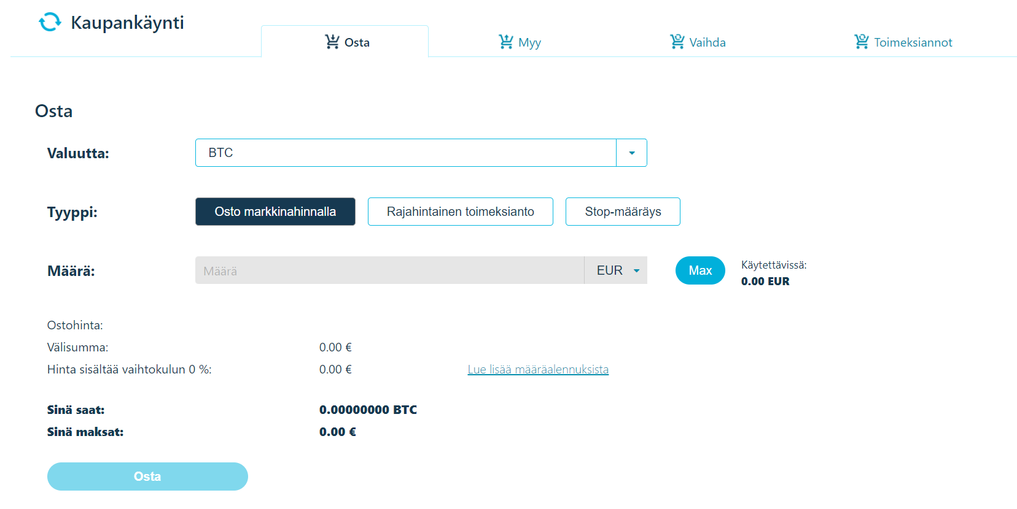The image size is (1017, 509).
Task: Expand the EUR unit dropdown
Action: pyautogui.click(x=616, y=270)
